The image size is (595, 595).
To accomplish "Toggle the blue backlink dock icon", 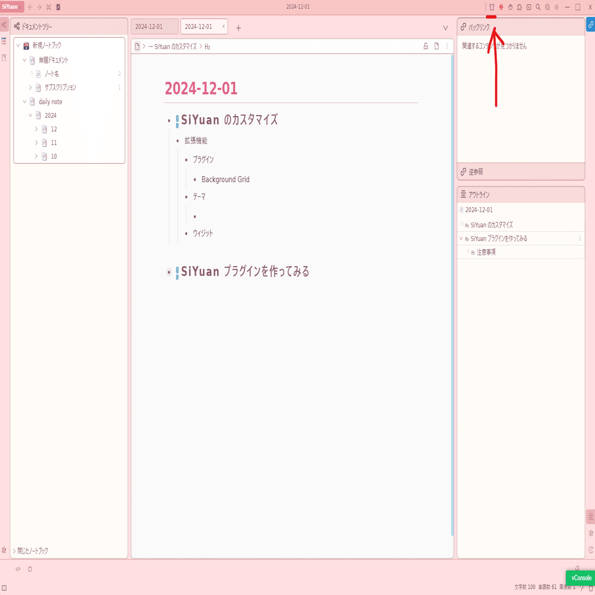I will click(x=591, y=25).
